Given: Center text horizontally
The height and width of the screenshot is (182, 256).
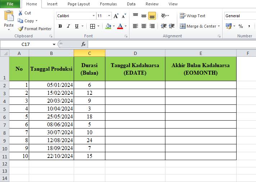Looking at the screenshot, I should tap(144, 26).
